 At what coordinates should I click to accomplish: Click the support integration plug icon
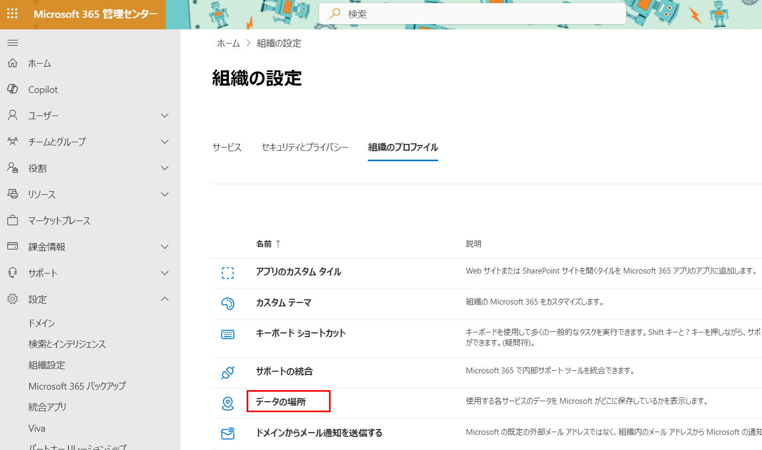pyautogui.click(x=228, y=373)
